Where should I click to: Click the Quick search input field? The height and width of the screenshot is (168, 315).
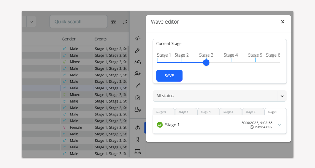pyautogui.click(x=78, y=22)
